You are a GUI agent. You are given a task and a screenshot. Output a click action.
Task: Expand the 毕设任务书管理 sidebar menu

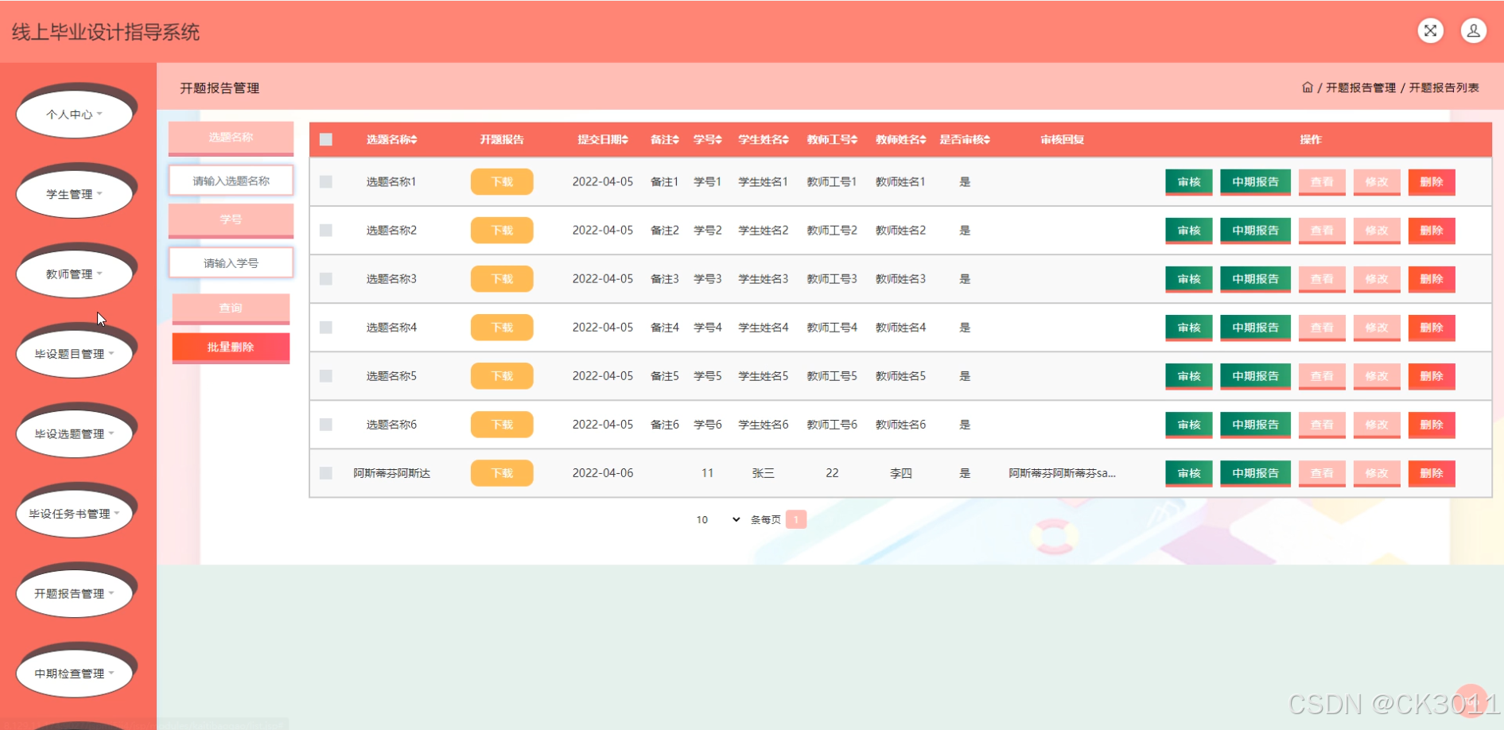coord(74,514)
